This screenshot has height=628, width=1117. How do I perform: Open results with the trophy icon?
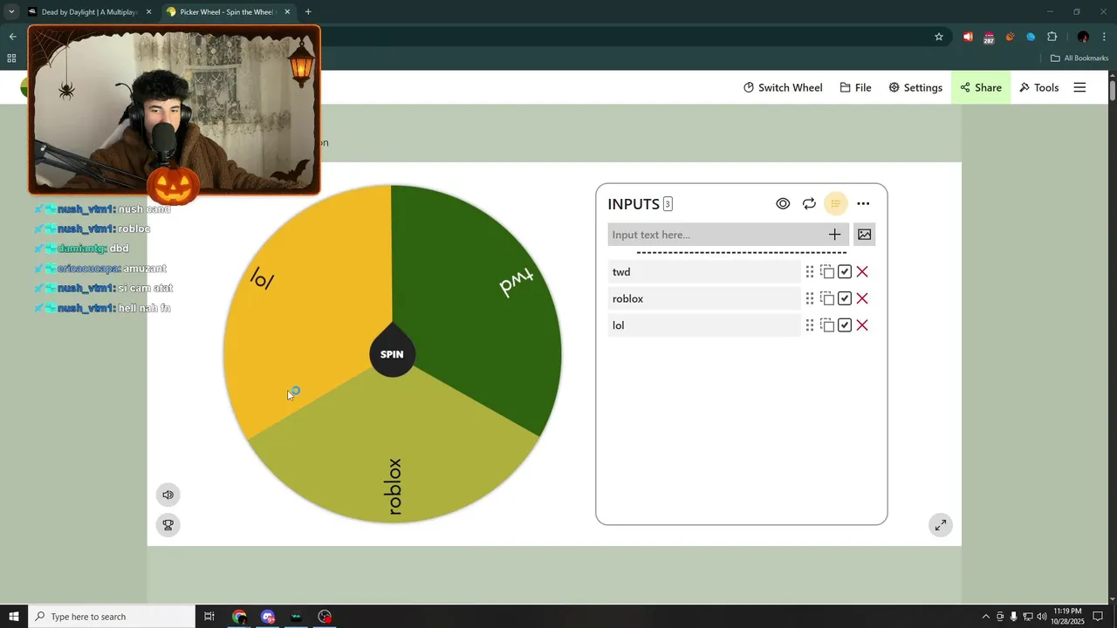pyautogui.click(x=168, y=524)
